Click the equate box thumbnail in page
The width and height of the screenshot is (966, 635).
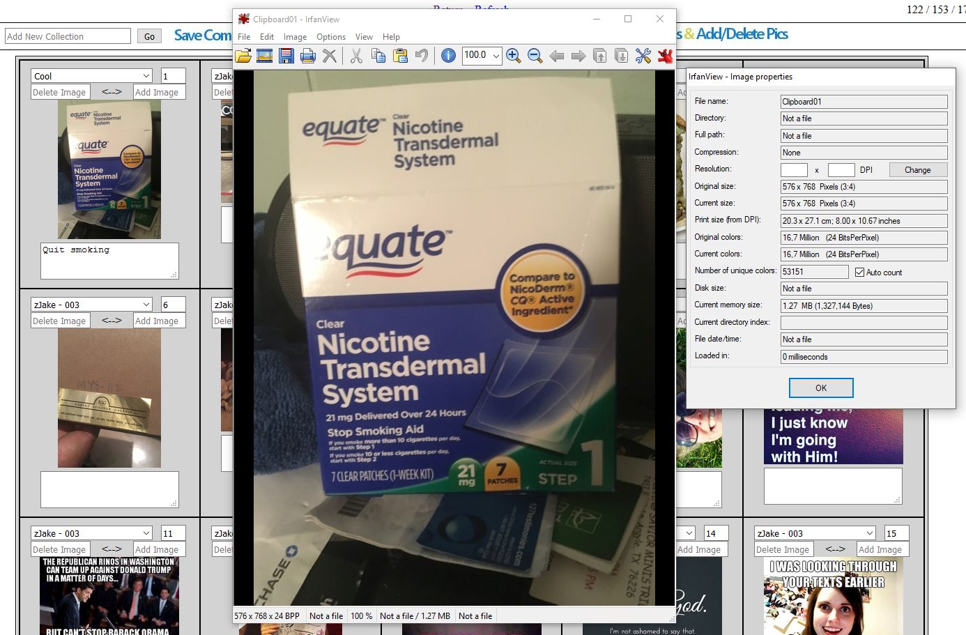tap(109, 169)
